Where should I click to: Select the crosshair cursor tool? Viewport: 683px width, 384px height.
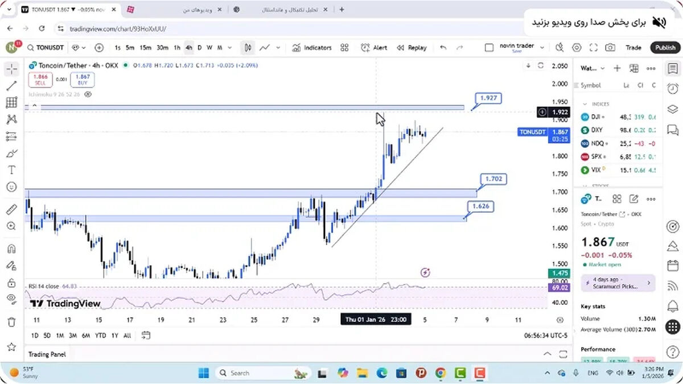point(11,69)
